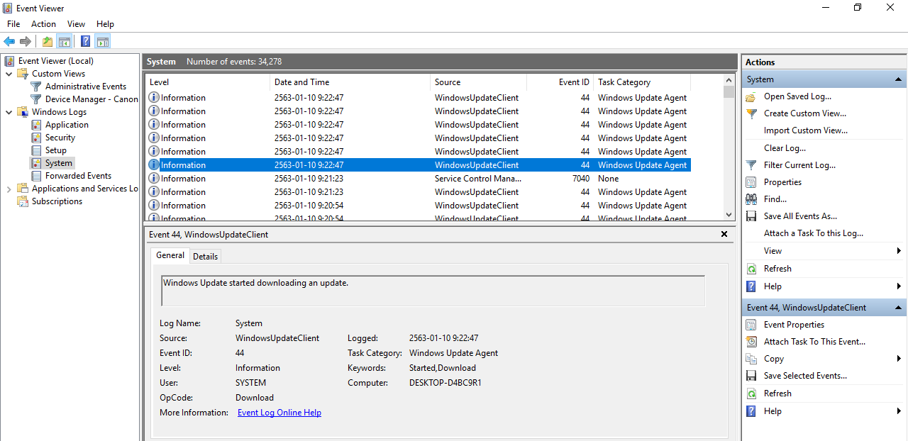Click the Save All Events As icon
The height and width of the screenshot is (441, 908).
(751, 216)
